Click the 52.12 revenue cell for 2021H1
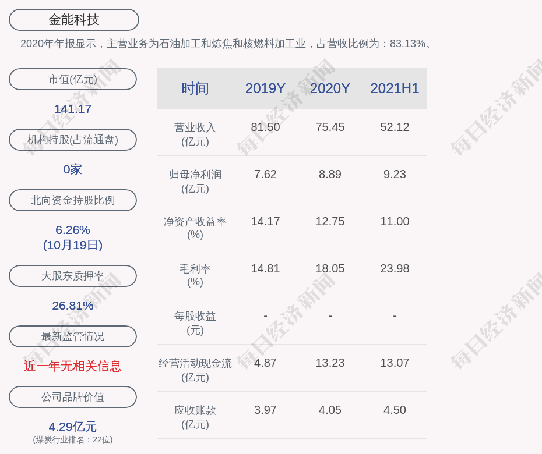The image size is (542, 454). (x=395, y=127)
